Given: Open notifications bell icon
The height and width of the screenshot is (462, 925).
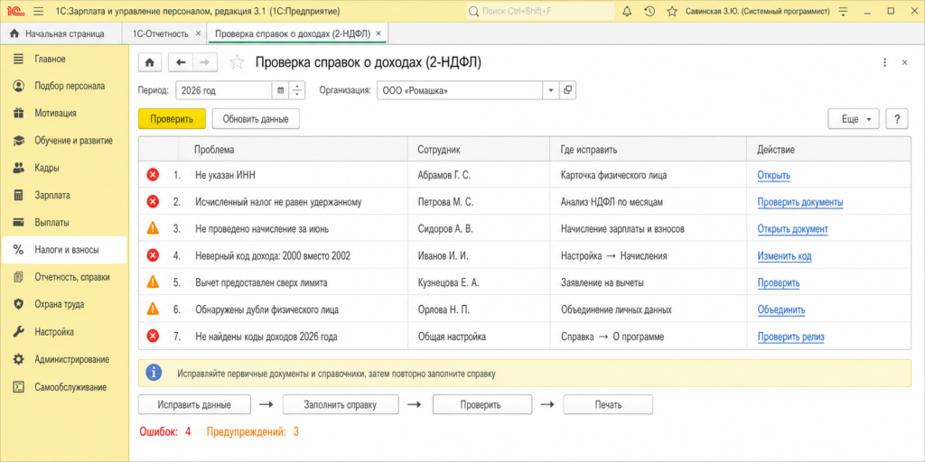Looking at the screenshot, I should click(x=627, y=11).
